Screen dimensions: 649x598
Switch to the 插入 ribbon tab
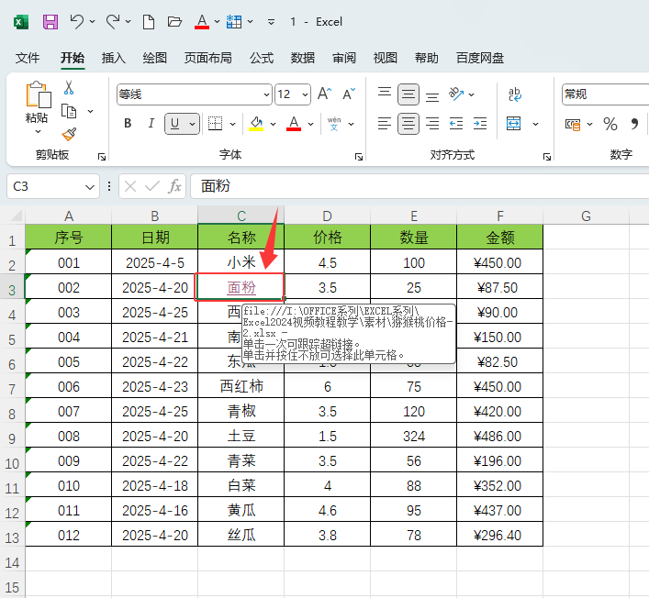pos(114,58)
